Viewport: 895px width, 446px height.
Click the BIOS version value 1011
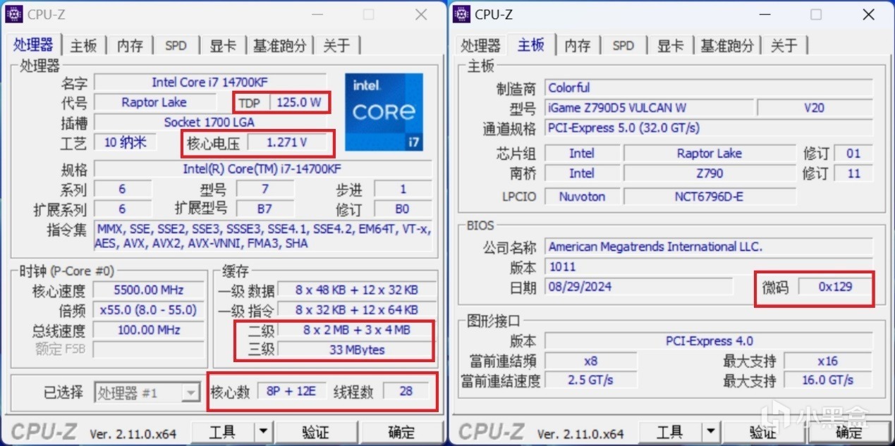click(x=709, y=267)
